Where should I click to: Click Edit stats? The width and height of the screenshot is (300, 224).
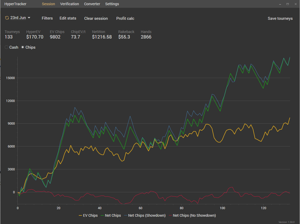point(68,18)
